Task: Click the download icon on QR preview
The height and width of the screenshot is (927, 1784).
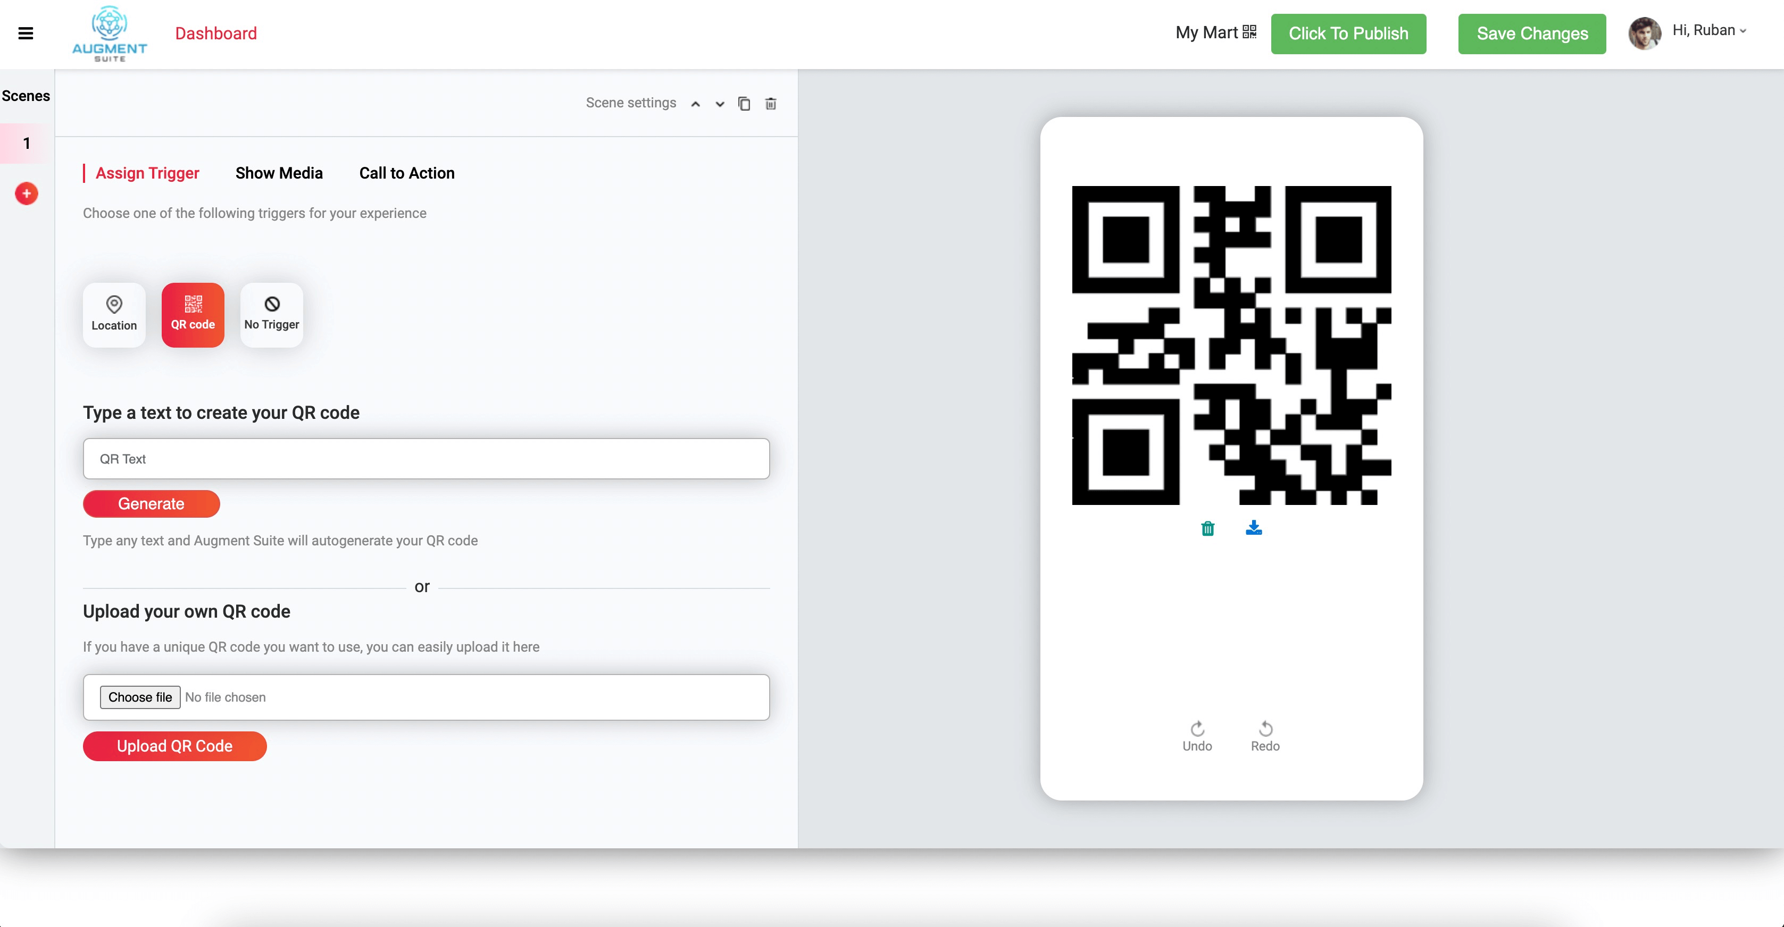Action: [x=1253, y=527]
